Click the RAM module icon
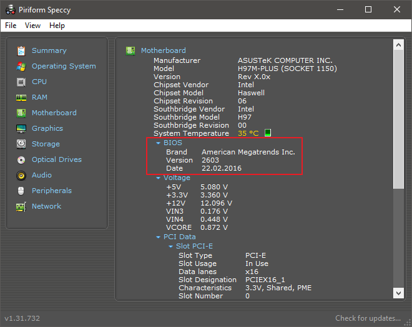 click(21, 98)
